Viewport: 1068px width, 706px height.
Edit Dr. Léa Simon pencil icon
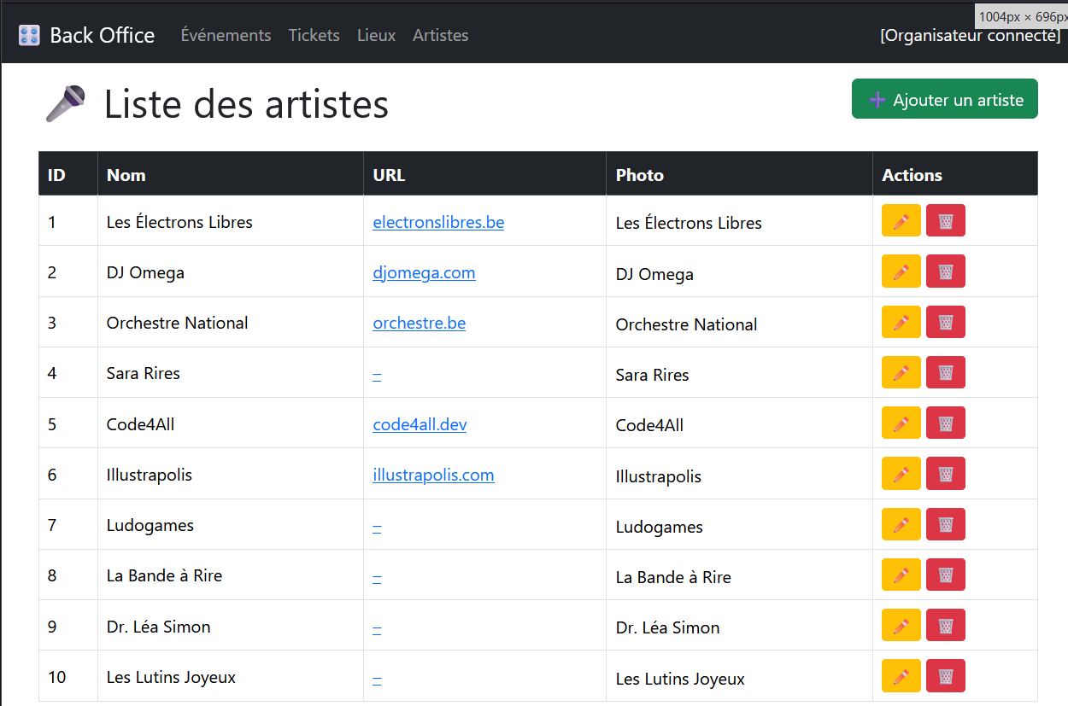pyautogui.click(x=901, y=625)
